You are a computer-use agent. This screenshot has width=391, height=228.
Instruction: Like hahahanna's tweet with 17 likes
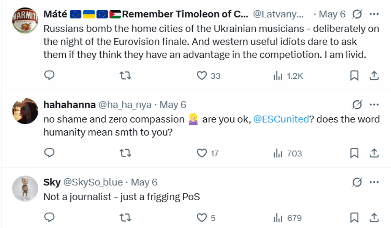[201, 153]
